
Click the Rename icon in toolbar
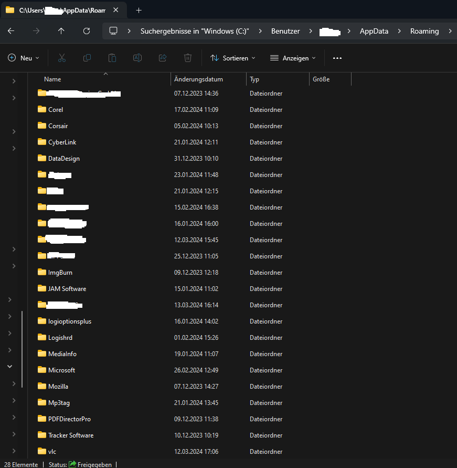[137, 58]
